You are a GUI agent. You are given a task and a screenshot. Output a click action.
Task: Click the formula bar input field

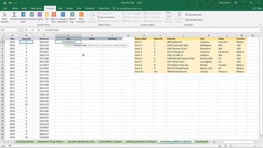[151, 30]
